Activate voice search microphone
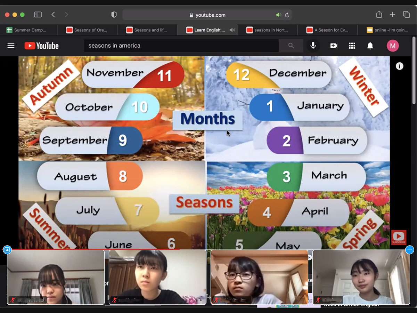 point(313,46)
